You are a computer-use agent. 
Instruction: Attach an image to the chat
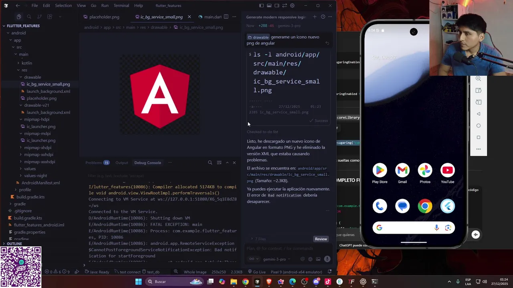point(317,259)
